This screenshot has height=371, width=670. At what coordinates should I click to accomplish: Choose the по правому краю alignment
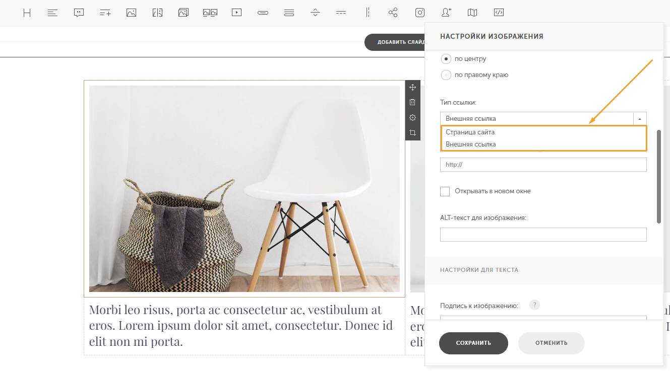pyautogui.click(x=446, y=75)
